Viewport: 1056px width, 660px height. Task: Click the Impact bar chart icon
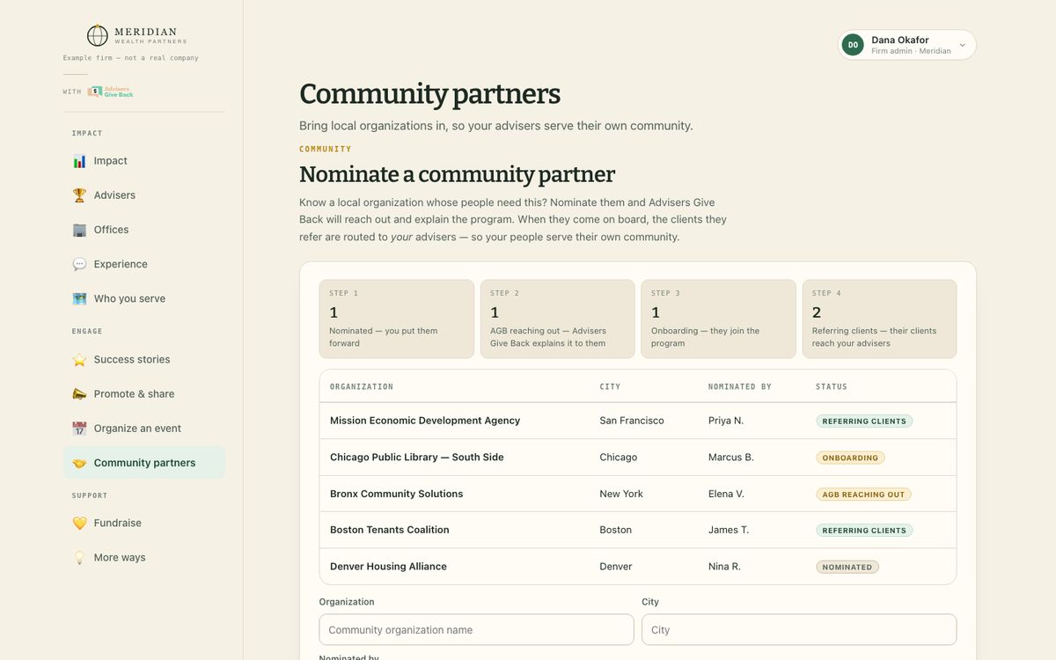pos(79,161)
